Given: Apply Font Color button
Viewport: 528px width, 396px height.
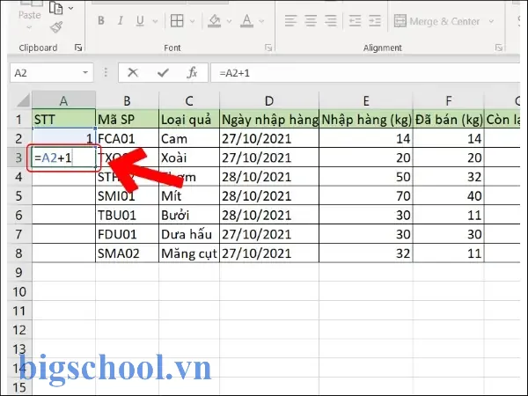Looking at the screenshot, I should click(246, 21).
